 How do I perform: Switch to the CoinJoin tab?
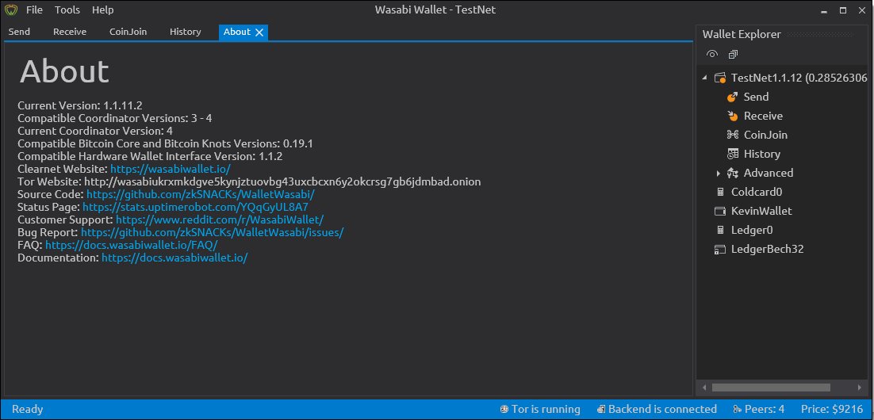pyautogui.click(x=128, y=32)
